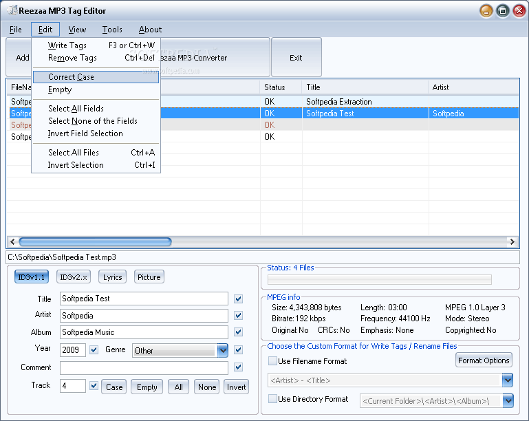Minimize the Reezaa window
The image size is (529, 421).
pyautogui.click(x=486, y=11)
